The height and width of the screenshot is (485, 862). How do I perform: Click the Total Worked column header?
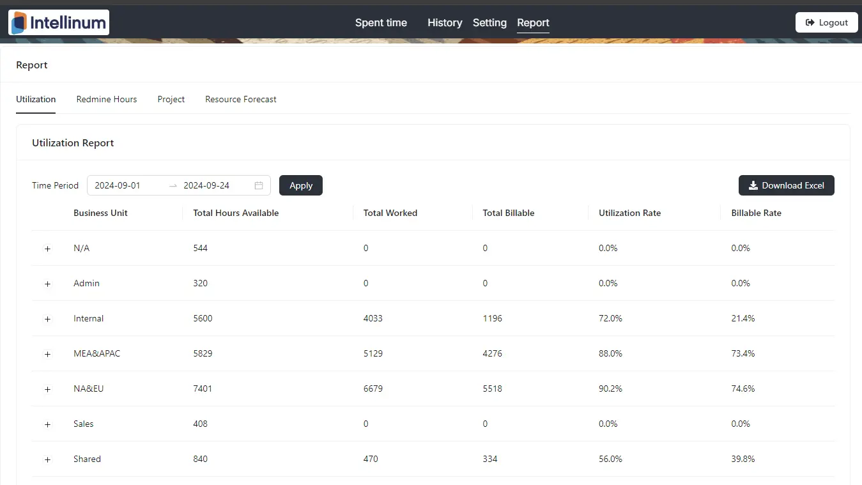click(x=390, y=213)
